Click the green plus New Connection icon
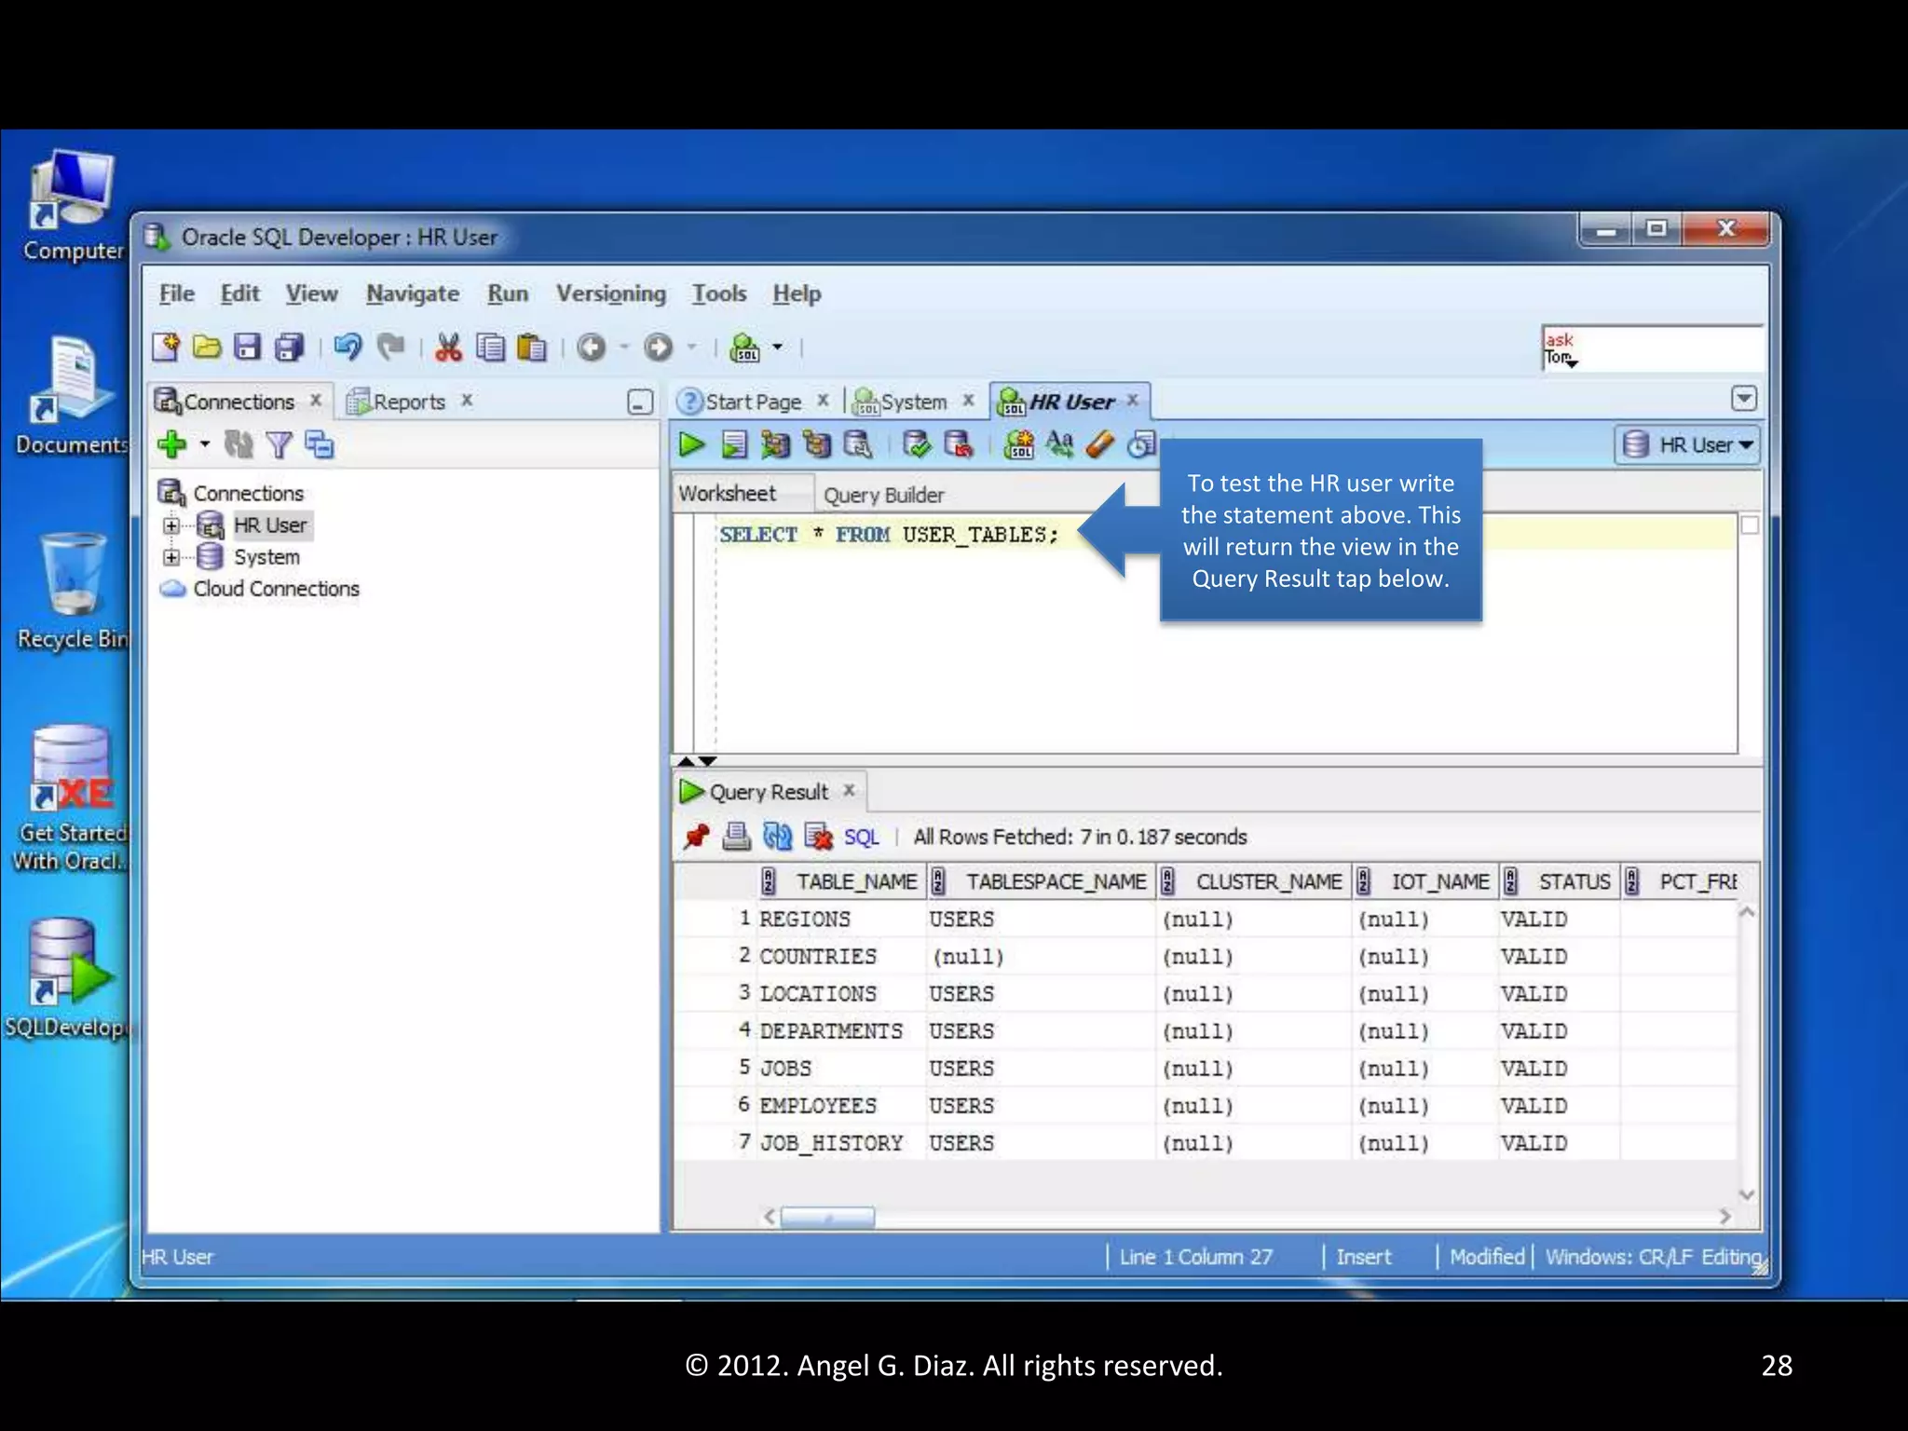 [172, 444]
